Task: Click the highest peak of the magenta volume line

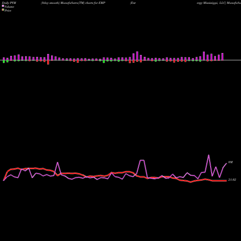Action: coord(209,155)
